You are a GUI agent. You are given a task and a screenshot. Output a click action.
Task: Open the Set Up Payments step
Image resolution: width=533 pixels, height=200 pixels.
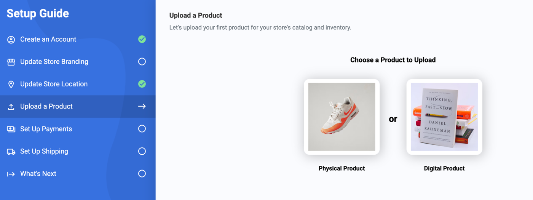click(x=46, y=129)
